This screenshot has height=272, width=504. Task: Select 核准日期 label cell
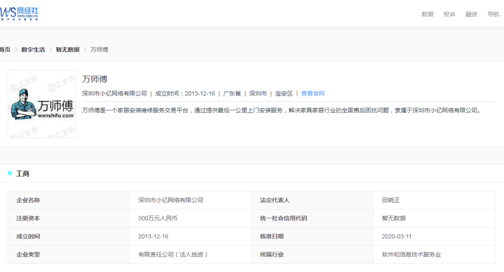click(x=312, y=236)
